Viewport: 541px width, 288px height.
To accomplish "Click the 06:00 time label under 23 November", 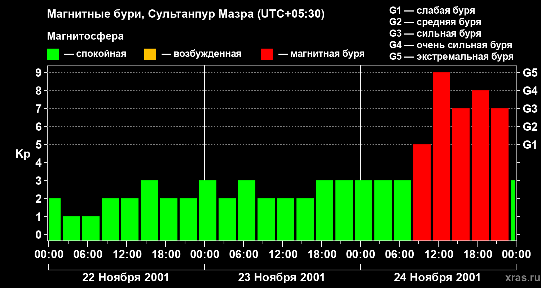I will [243, 255].
